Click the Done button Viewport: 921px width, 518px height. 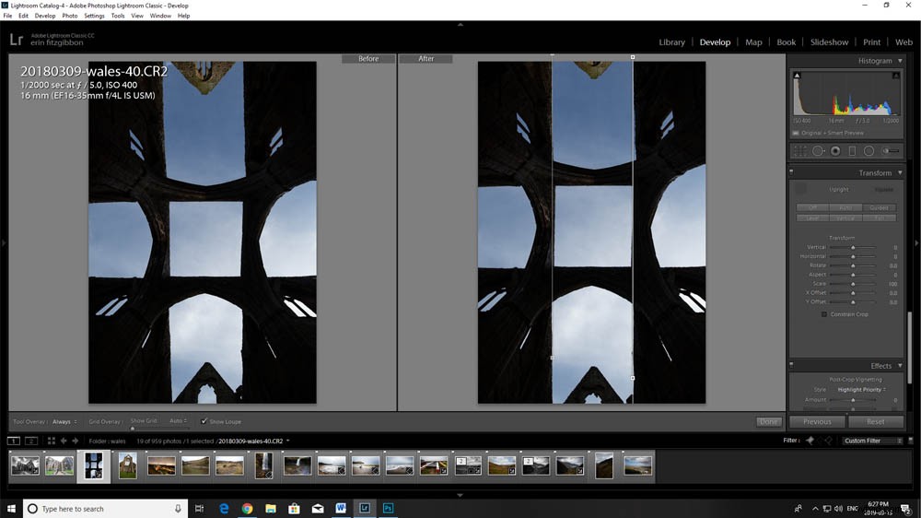[768, 421]
